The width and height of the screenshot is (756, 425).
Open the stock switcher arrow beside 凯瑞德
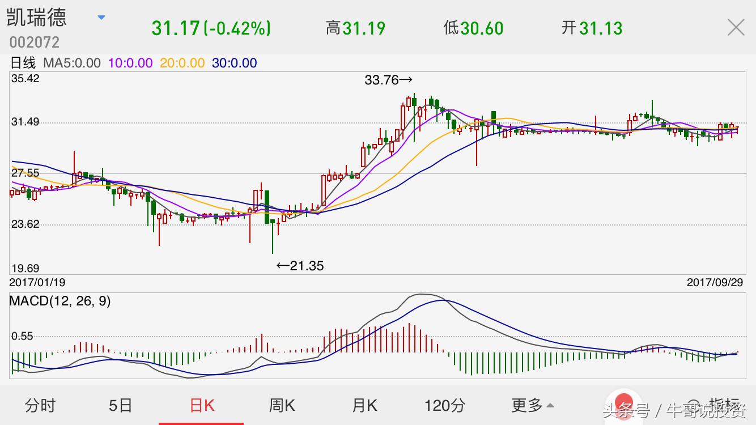click(x=101, y=18)
